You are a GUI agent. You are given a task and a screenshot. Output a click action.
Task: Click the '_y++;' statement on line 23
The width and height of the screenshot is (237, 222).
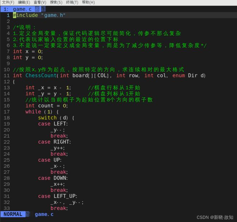(58, 148)
